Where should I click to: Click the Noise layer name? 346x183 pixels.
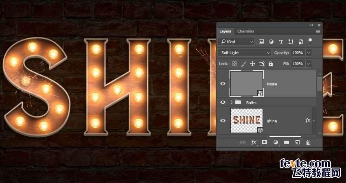(x=272, y=84)
